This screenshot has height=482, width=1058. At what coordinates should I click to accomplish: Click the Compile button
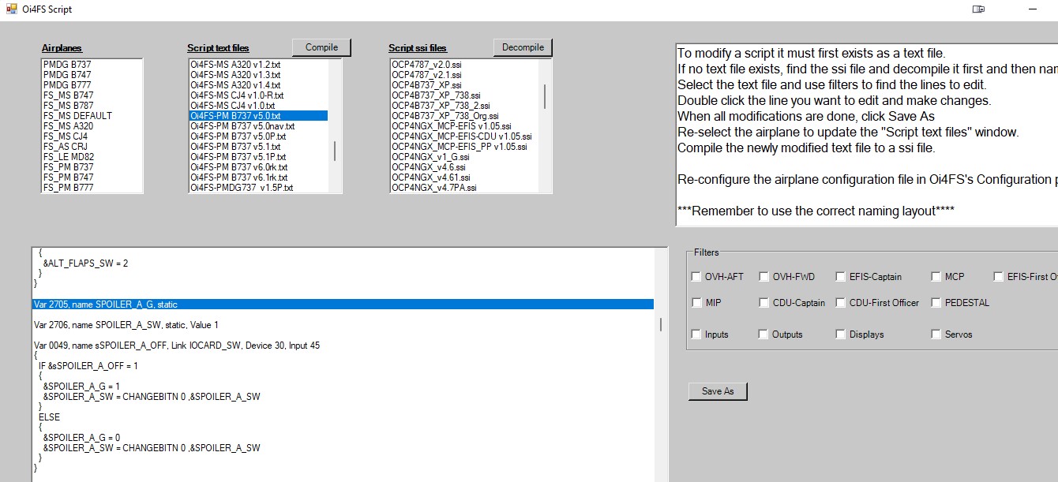tap(321, 47)
